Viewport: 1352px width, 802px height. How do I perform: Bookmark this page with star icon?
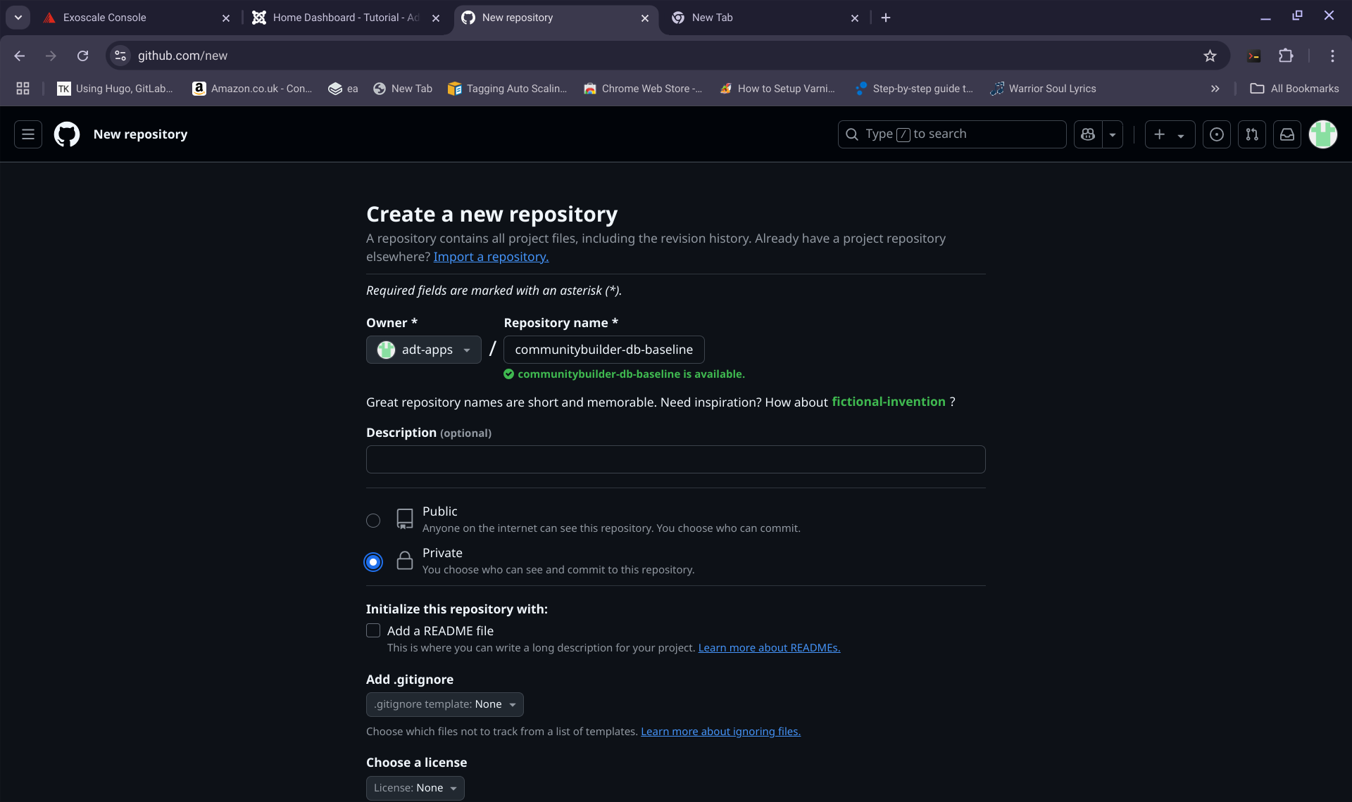click(x=1210, y=56)
